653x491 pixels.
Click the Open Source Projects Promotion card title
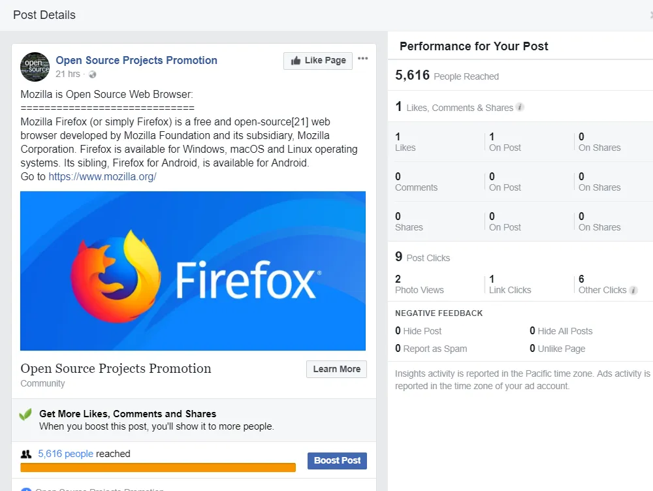(x=116, y=368)
